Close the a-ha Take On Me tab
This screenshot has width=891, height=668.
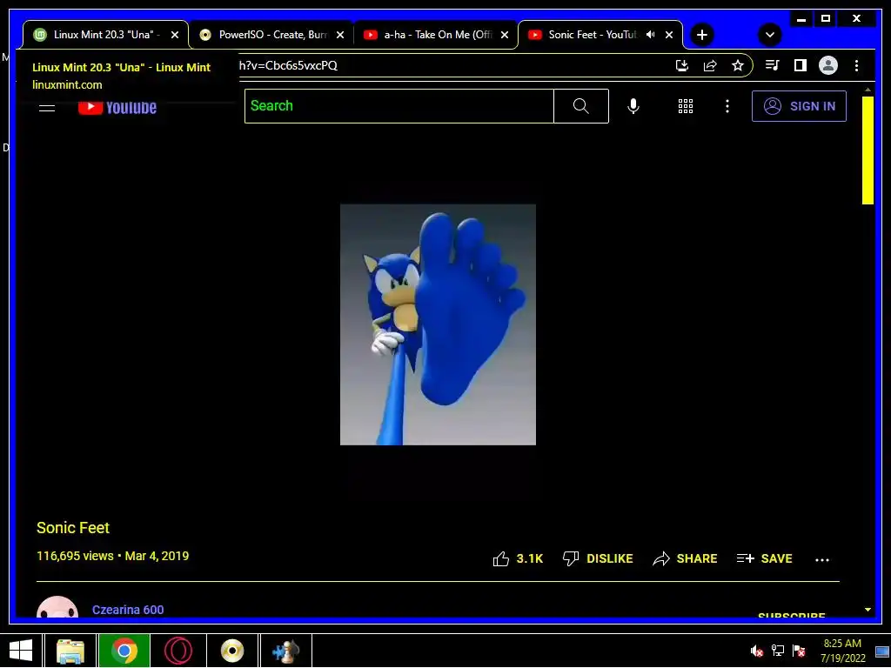(504, 35)
